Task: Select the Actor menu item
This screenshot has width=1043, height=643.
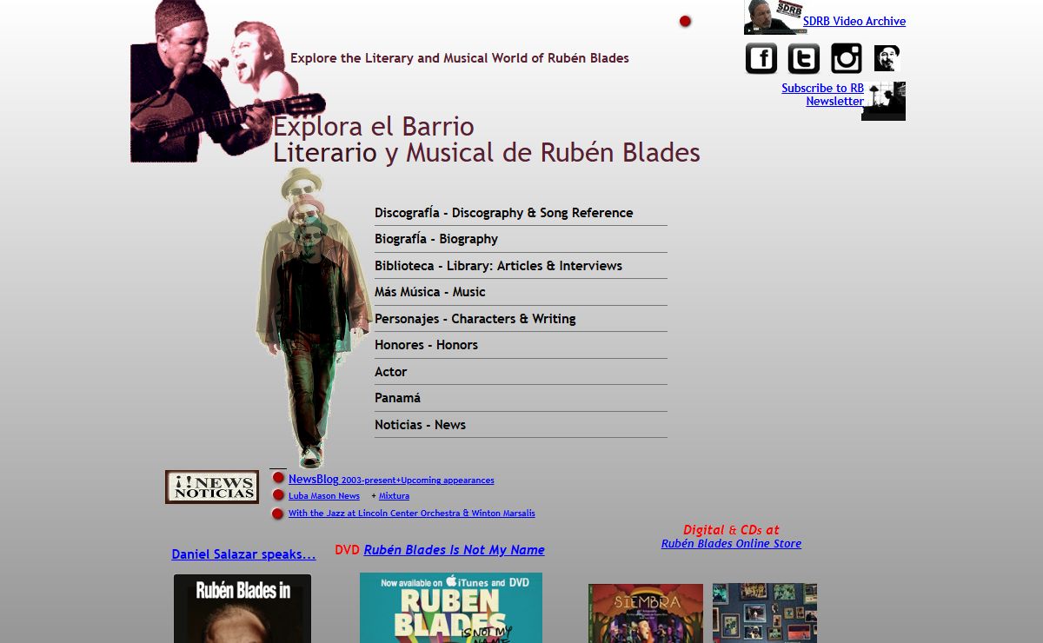Action: click(x=521, y=372)
